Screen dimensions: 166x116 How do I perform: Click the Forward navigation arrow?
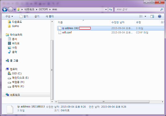coord(10,10)
